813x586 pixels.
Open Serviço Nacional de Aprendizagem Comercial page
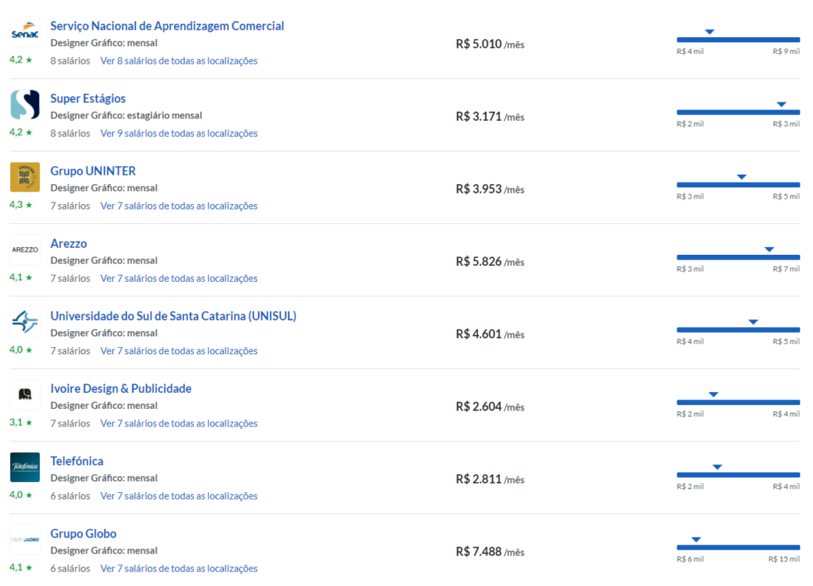coord(167,26)
